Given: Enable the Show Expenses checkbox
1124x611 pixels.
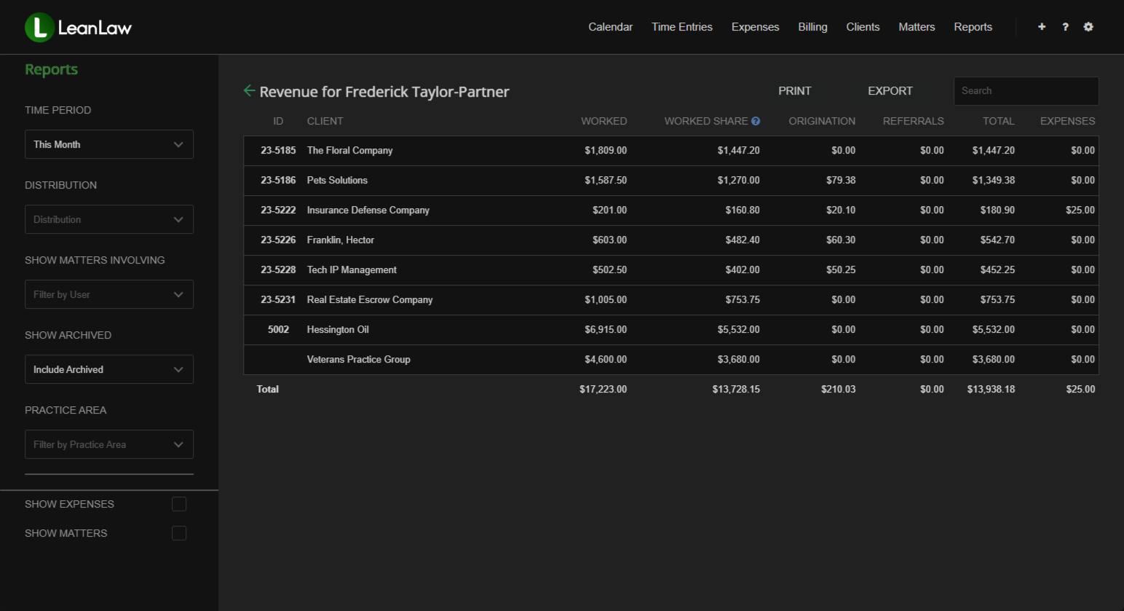Looking at the screenshot, I should tap(179, 504).
